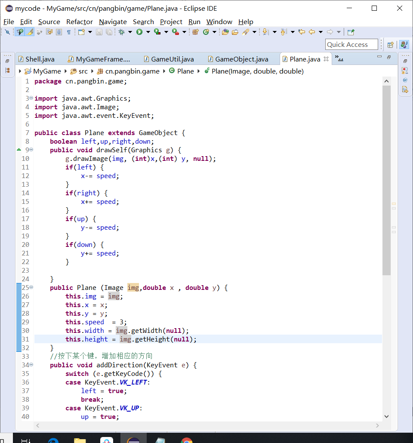Toggle the Breadcrumb display button
413x443 pixels.
20,32
